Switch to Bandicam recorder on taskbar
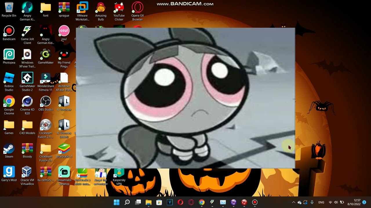The width and height of the screenshot is (371, 208). (x=255, y=202)
